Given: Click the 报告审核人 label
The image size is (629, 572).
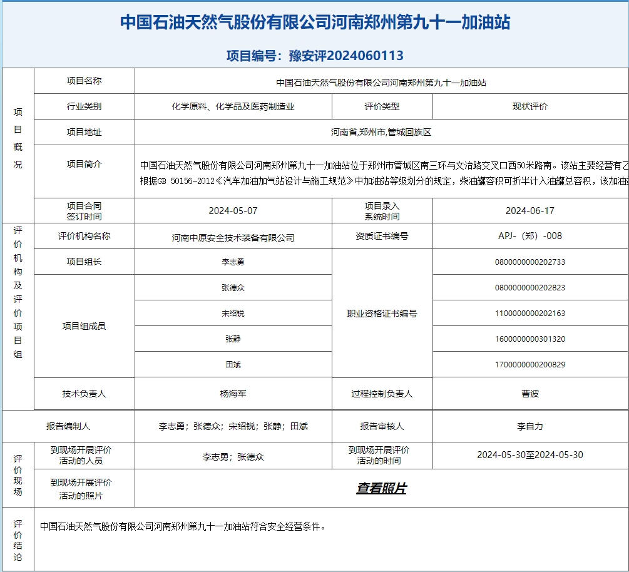Looking at the screenshot, I should click(382, 426).
